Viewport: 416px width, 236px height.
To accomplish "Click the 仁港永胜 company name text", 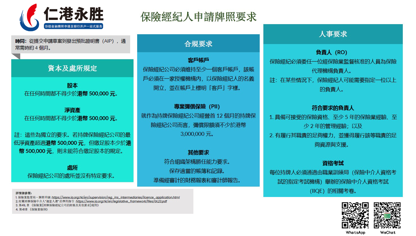I will pos(74,14).
